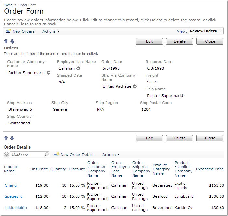This screenshot has height=216, width=228.
Task: Click lower up arrow above Order Details
Action: (6, 138)
